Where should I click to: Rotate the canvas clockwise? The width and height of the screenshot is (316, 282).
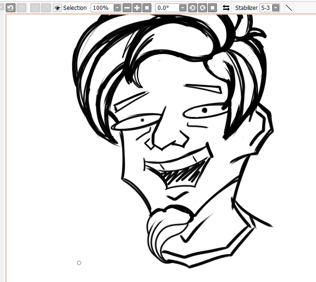(202, 8)
